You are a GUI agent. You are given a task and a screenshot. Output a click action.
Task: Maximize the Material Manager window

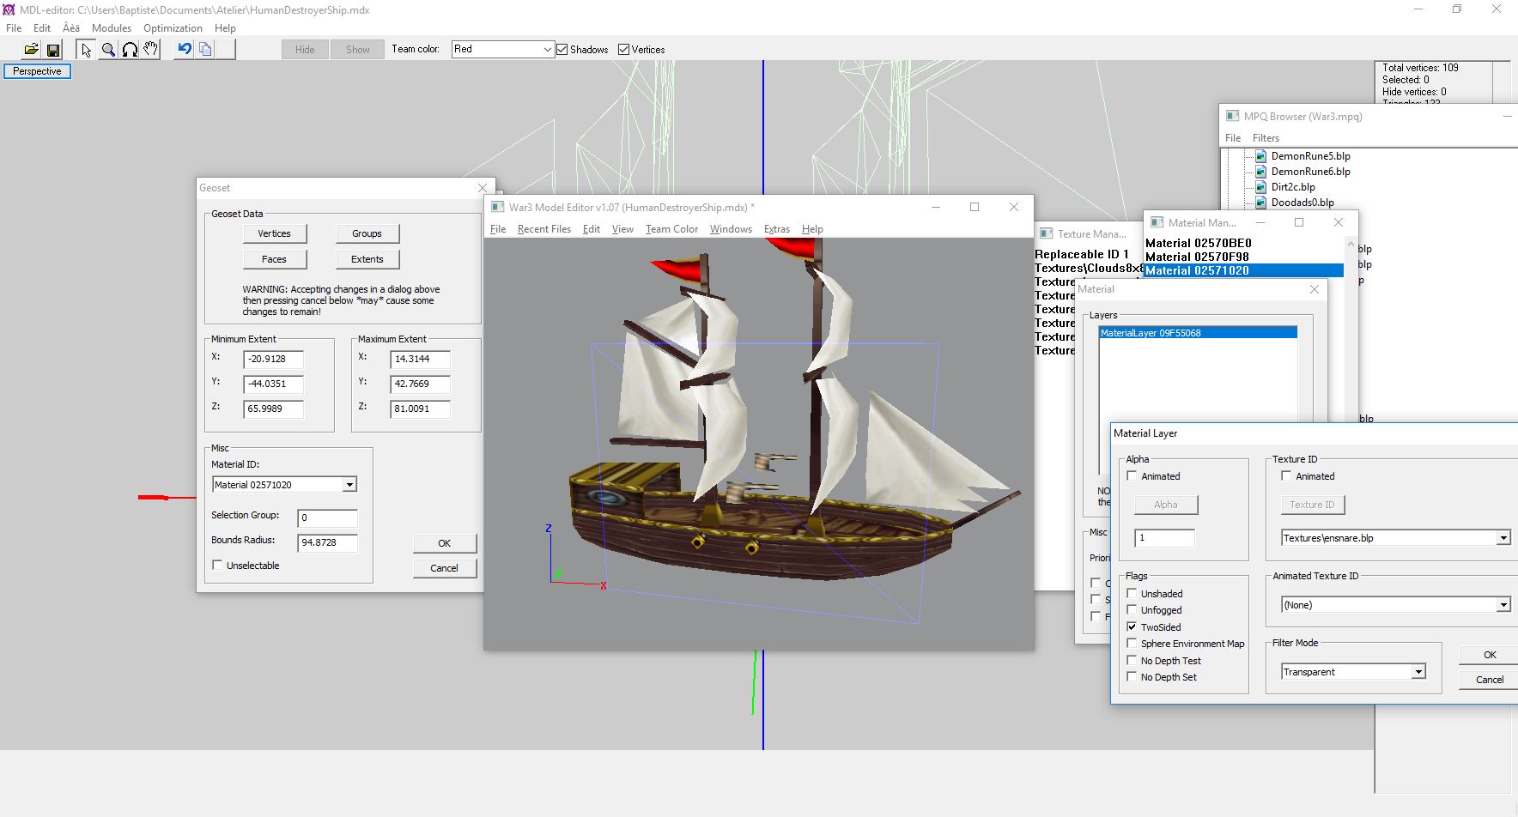tap(1299, 222)
